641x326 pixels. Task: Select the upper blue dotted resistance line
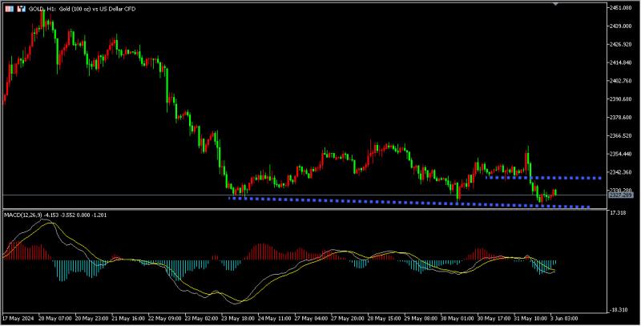[x=543, y=178]
